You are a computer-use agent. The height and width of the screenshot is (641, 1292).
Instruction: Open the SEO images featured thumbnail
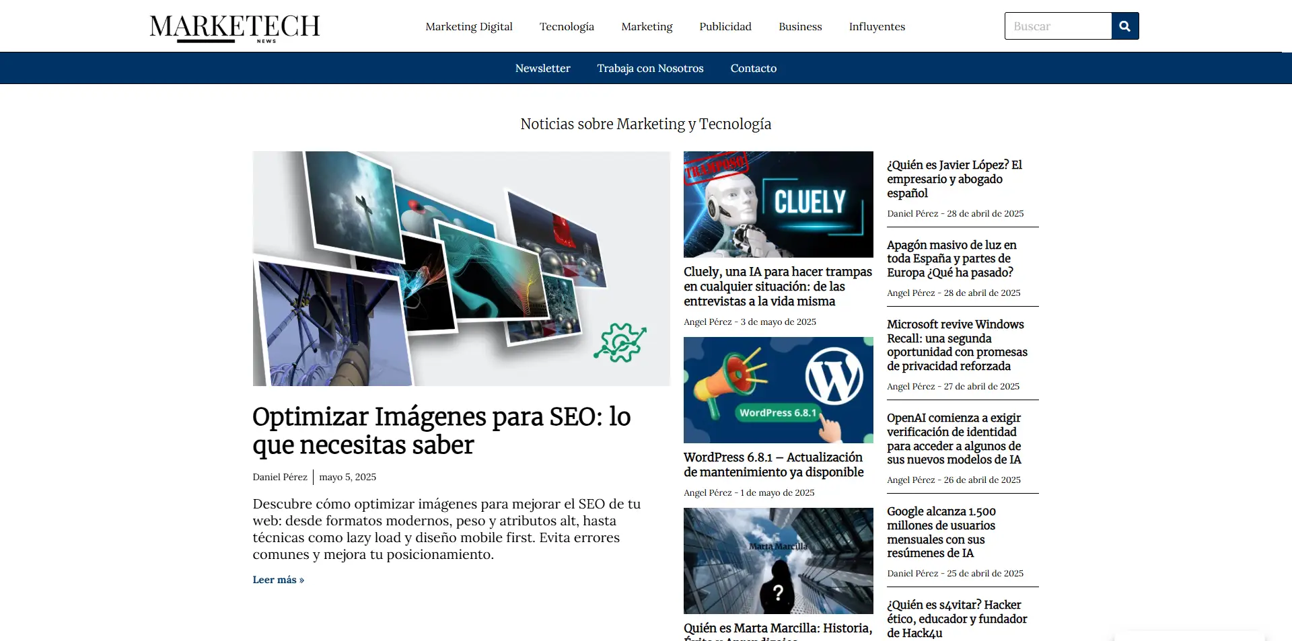[462, 268]
